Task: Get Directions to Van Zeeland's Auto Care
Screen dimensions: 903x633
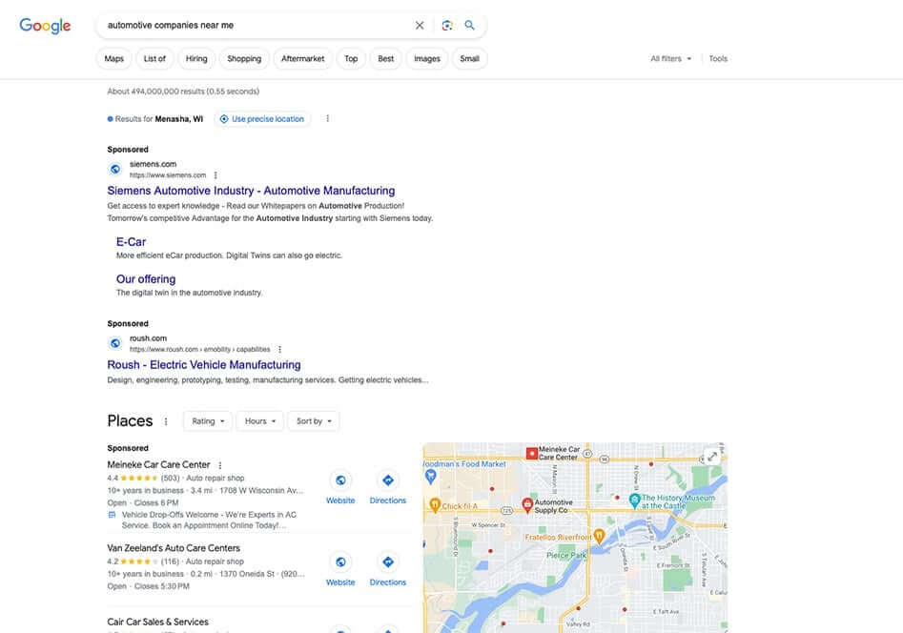Action: (x=387, y=562)
